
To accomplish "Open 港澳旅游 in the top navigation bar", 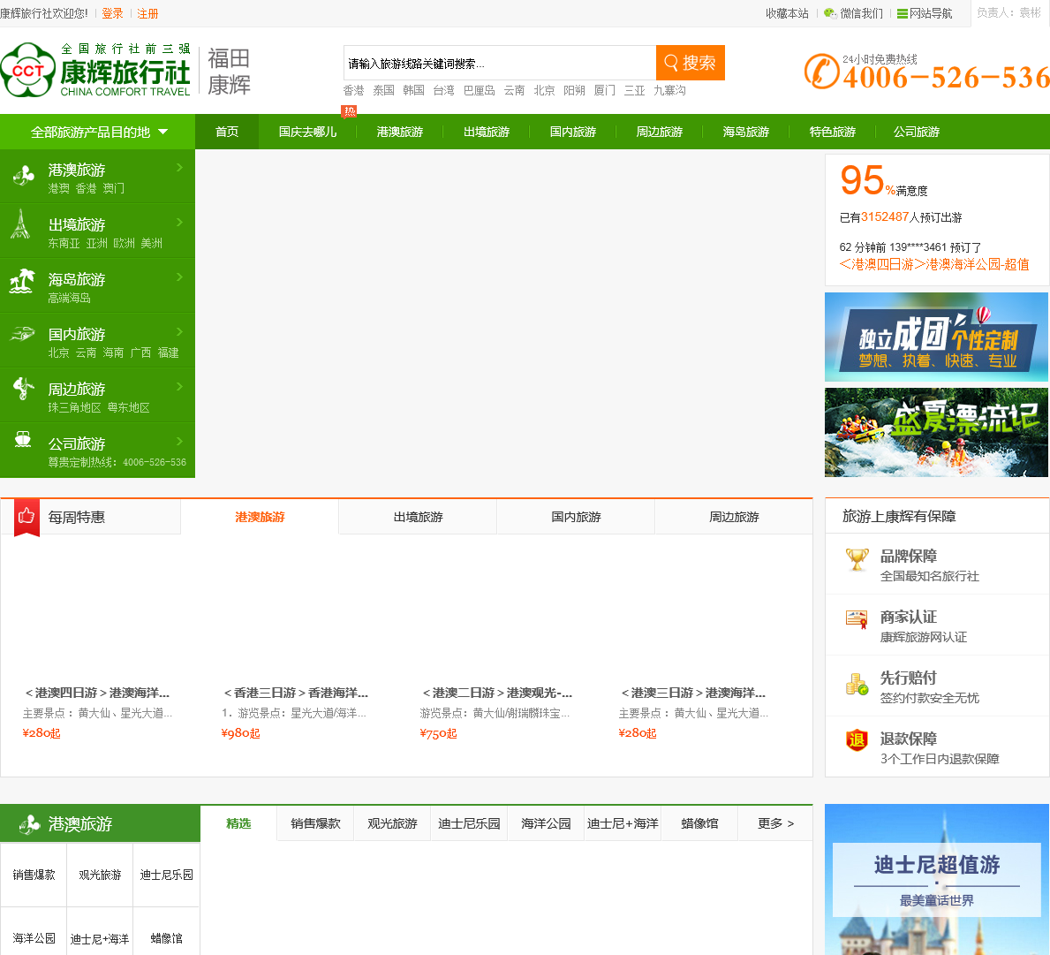I will point(400,132).
